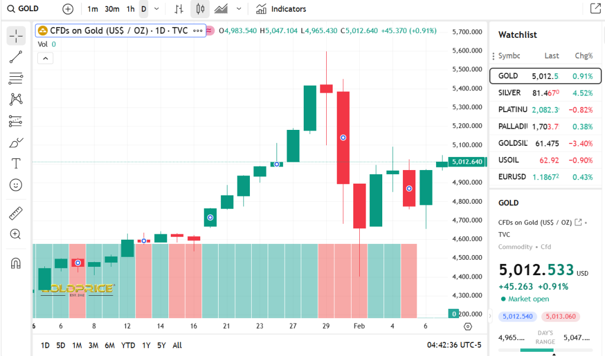Open chart actions with the three-dots menu
This screenshot has width=605, height=356.
198,31
